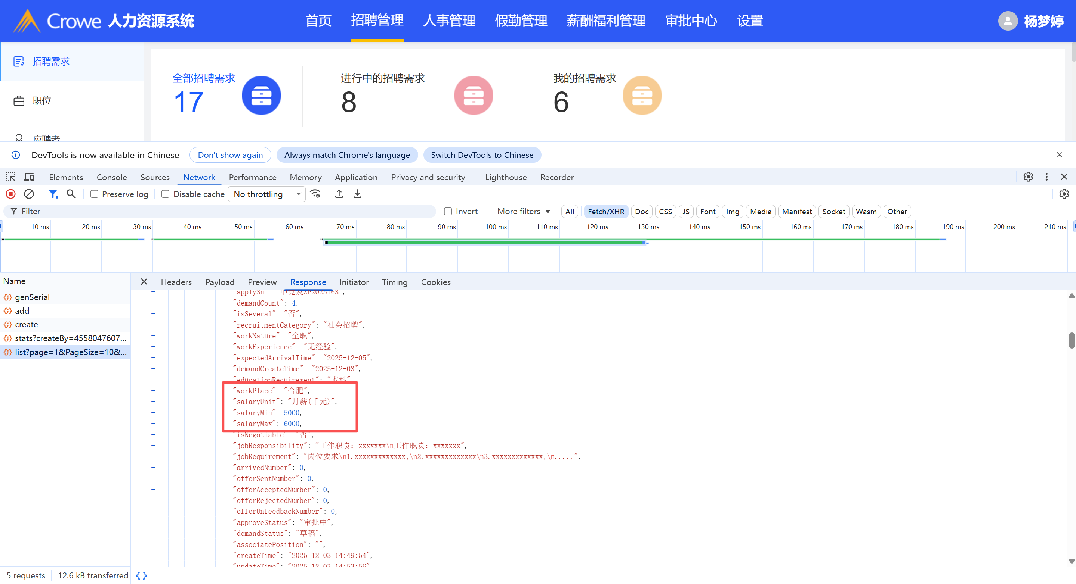Screen dimensions: 1076x584
Task: Activate the inspect element picker icon
Action: 11,177
